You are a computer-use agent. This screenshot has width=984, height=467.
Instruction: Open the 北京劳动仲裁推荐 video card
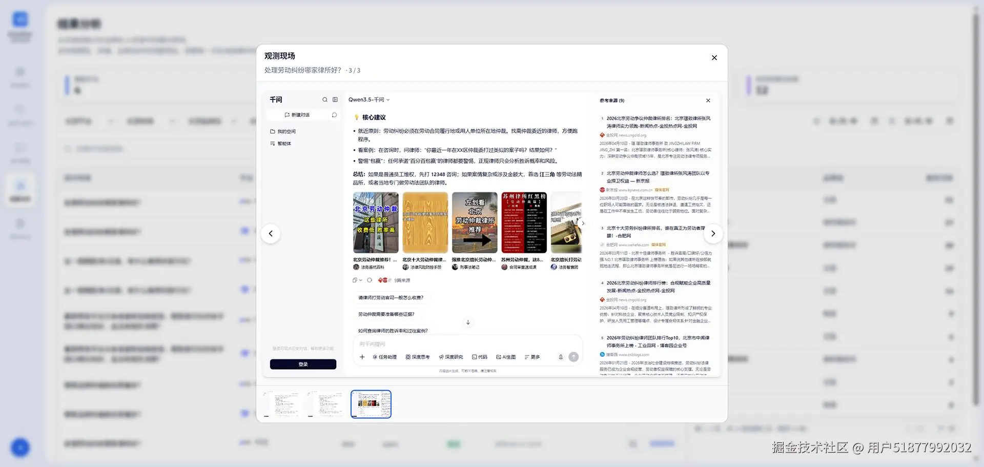tap(376, 231)
